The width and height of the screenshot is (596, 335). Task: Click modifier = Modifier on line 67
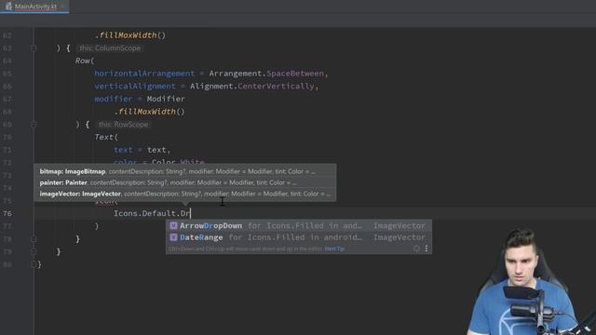pyautogui.click(x=140, y=99)
